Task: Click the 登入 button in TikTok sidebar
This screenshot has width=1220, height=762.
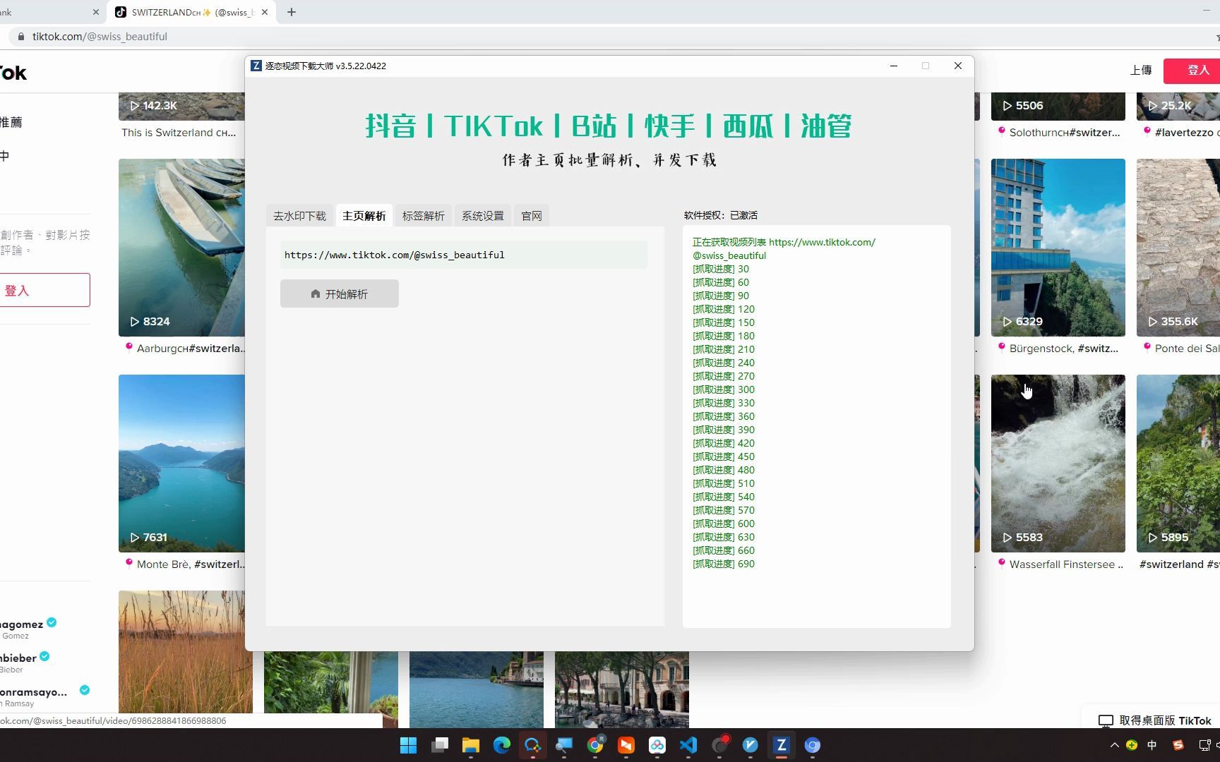Action: coord(45,290)
